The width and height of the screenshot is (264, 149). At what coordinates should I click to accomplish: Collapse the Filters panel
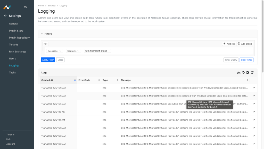(42, 34)
